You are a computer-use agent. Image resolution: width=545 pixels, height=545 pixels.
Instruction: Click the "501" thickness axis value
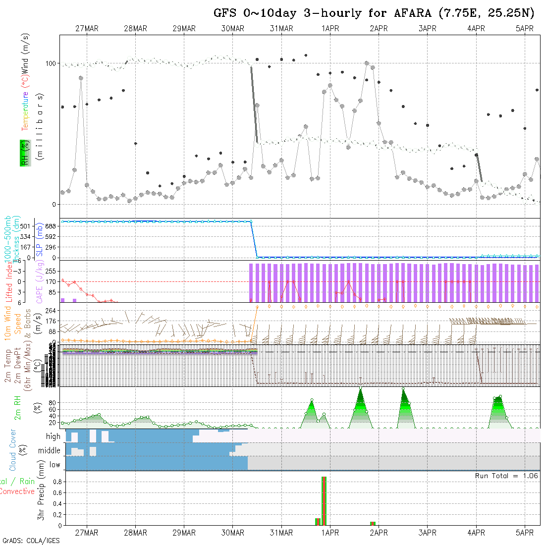[x=25, y=226]
